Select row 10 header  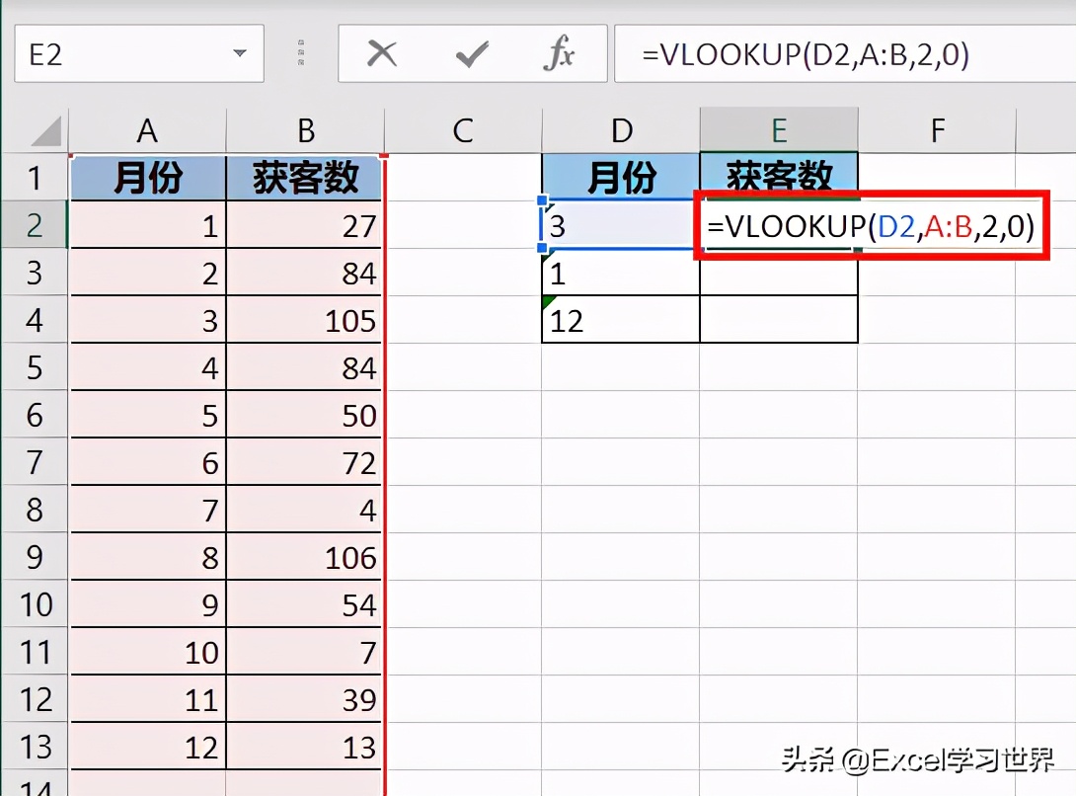pyautogui.click(x=35, y=604)
